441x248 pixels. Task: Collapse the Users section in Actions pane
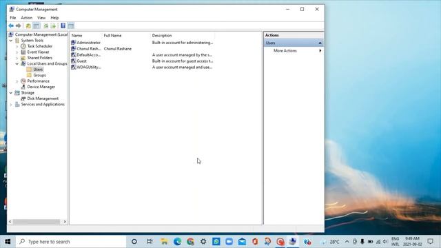(320, 43)
